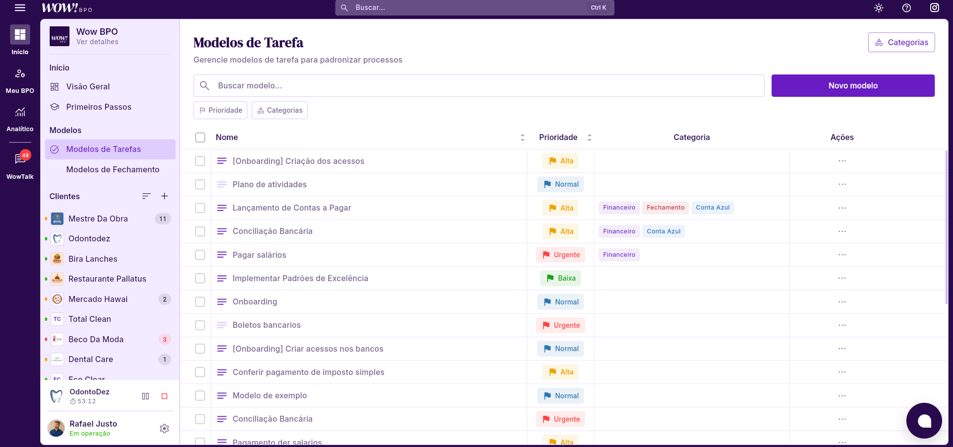
Task: Open the help question mark icon
Action: (906, 8)
